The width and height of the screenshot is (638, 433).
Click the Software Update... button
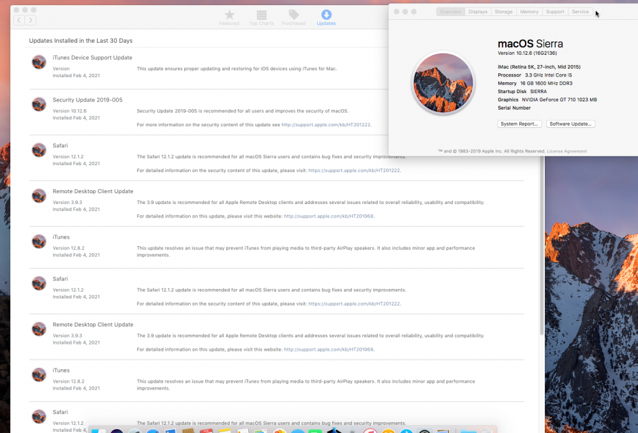click(570, 124)
